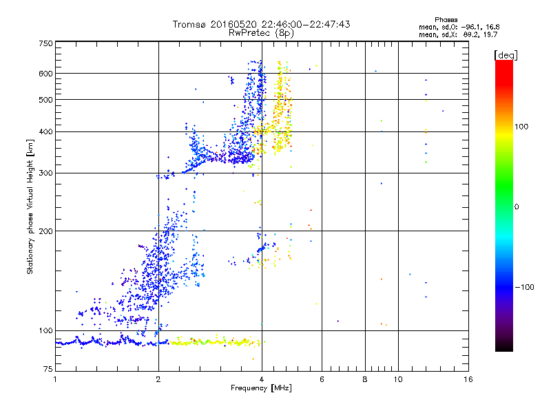
Task: Click the x-axis tick label '10'
Action: [x=398, y=379]
